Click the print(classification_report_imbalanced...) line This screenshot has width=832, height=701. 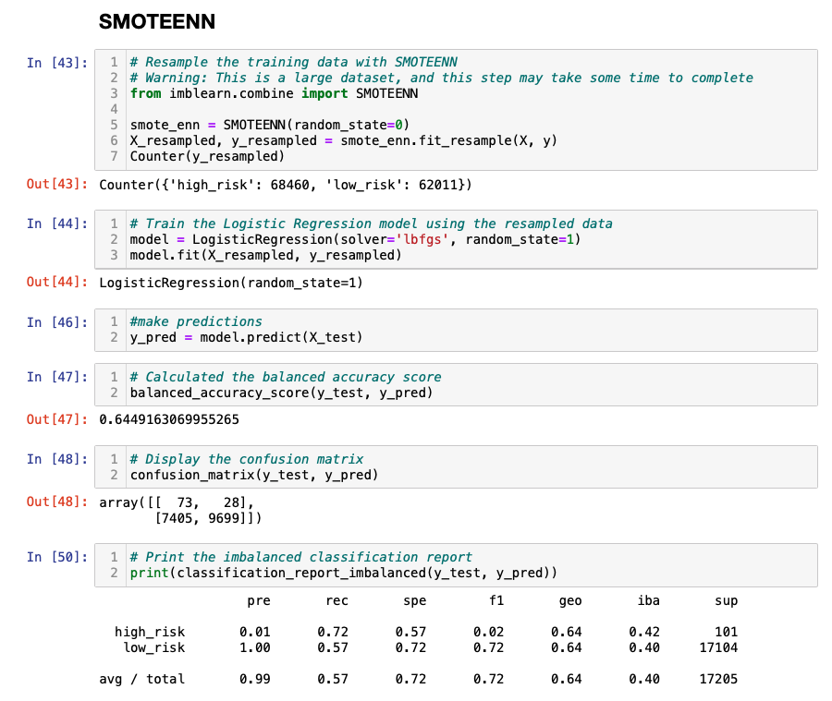[x=344, y=573]
